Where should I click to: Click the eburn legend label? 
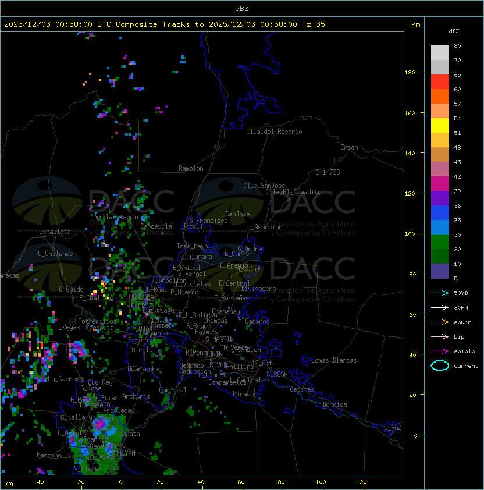[x=462, y=322]
